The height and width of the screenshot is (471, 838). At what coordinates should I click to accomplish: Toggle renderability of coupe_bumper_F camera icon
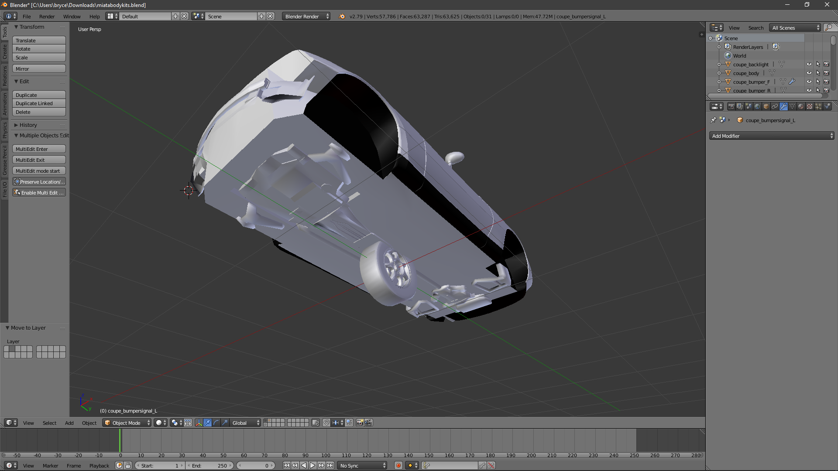(x=826, y=82)
